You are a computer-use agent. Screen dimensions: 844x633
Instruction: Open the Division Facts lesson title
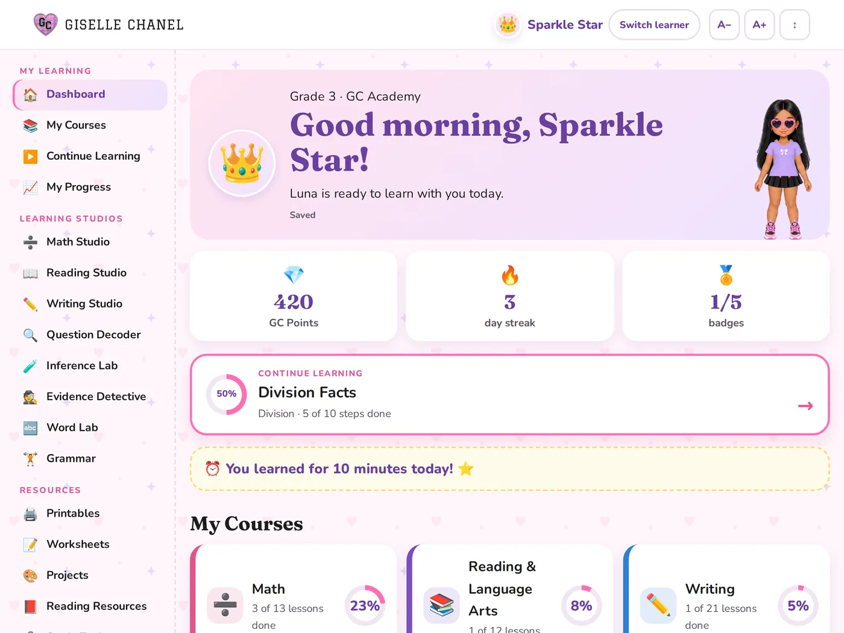pos(307,392)
